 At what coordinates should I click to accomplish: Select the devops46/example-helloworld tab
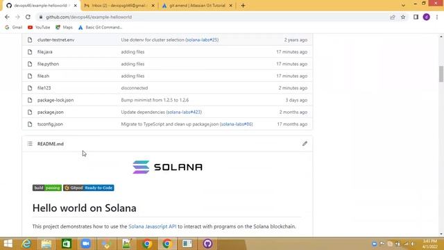click(x=40, y=6)
